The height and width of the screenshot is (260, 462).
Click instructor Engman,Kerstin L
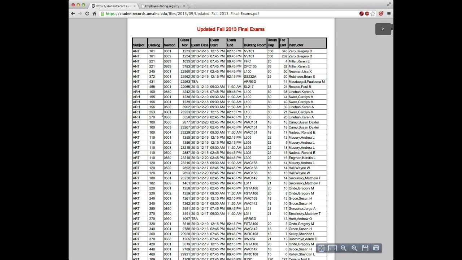tap(302, 158)
